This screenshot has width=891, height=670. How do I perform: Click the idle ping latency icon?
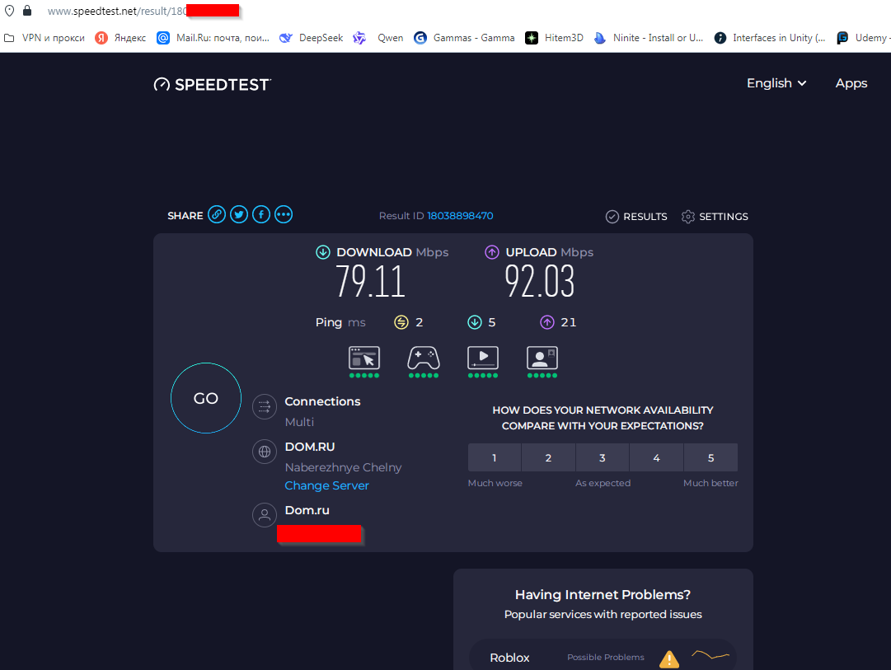point(401,322)
